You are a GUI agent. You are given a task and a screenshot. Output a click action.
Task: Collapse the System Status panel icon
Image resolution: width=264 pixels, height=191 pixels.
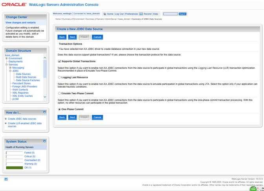44,141
